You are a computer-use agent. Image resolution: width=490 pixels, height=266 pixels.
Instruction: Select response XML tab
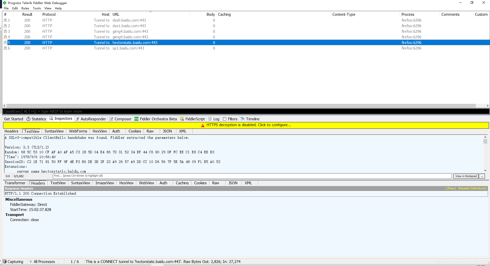click(x=248, y=183)
